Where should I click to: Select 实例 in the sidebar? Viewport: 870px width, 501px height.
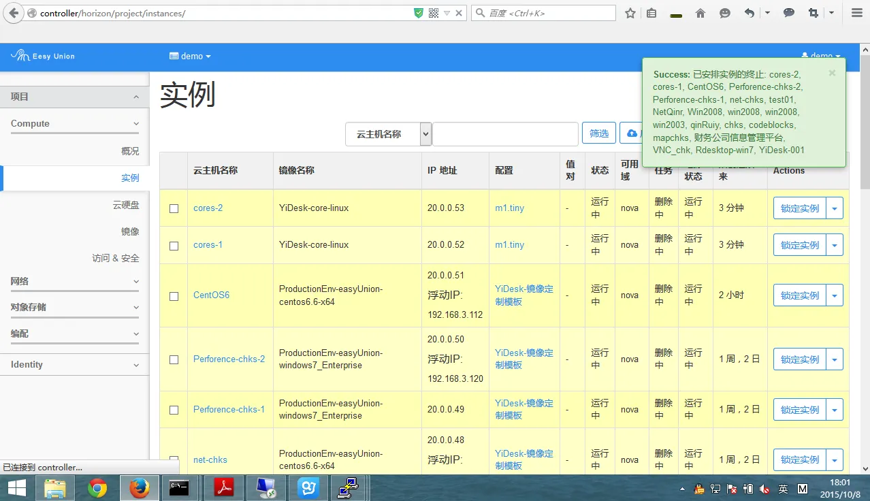tap(130, 178)
